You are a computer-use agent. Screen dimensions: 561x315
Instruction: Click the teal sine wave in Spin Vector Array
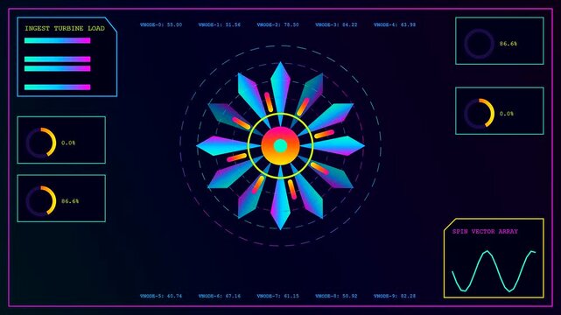[494, 271]
